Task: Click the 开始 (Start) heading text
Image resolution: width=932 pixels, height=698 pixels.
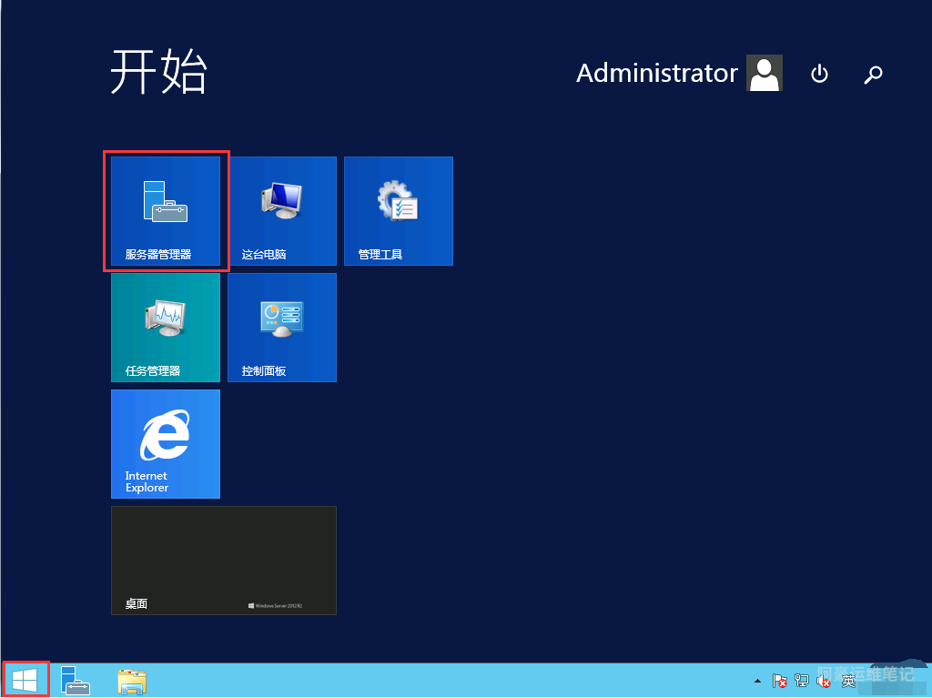Action: (159, 73)
